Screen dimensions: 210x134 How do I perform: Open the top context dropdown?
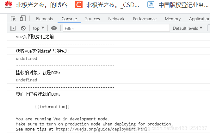pos(39,28)
